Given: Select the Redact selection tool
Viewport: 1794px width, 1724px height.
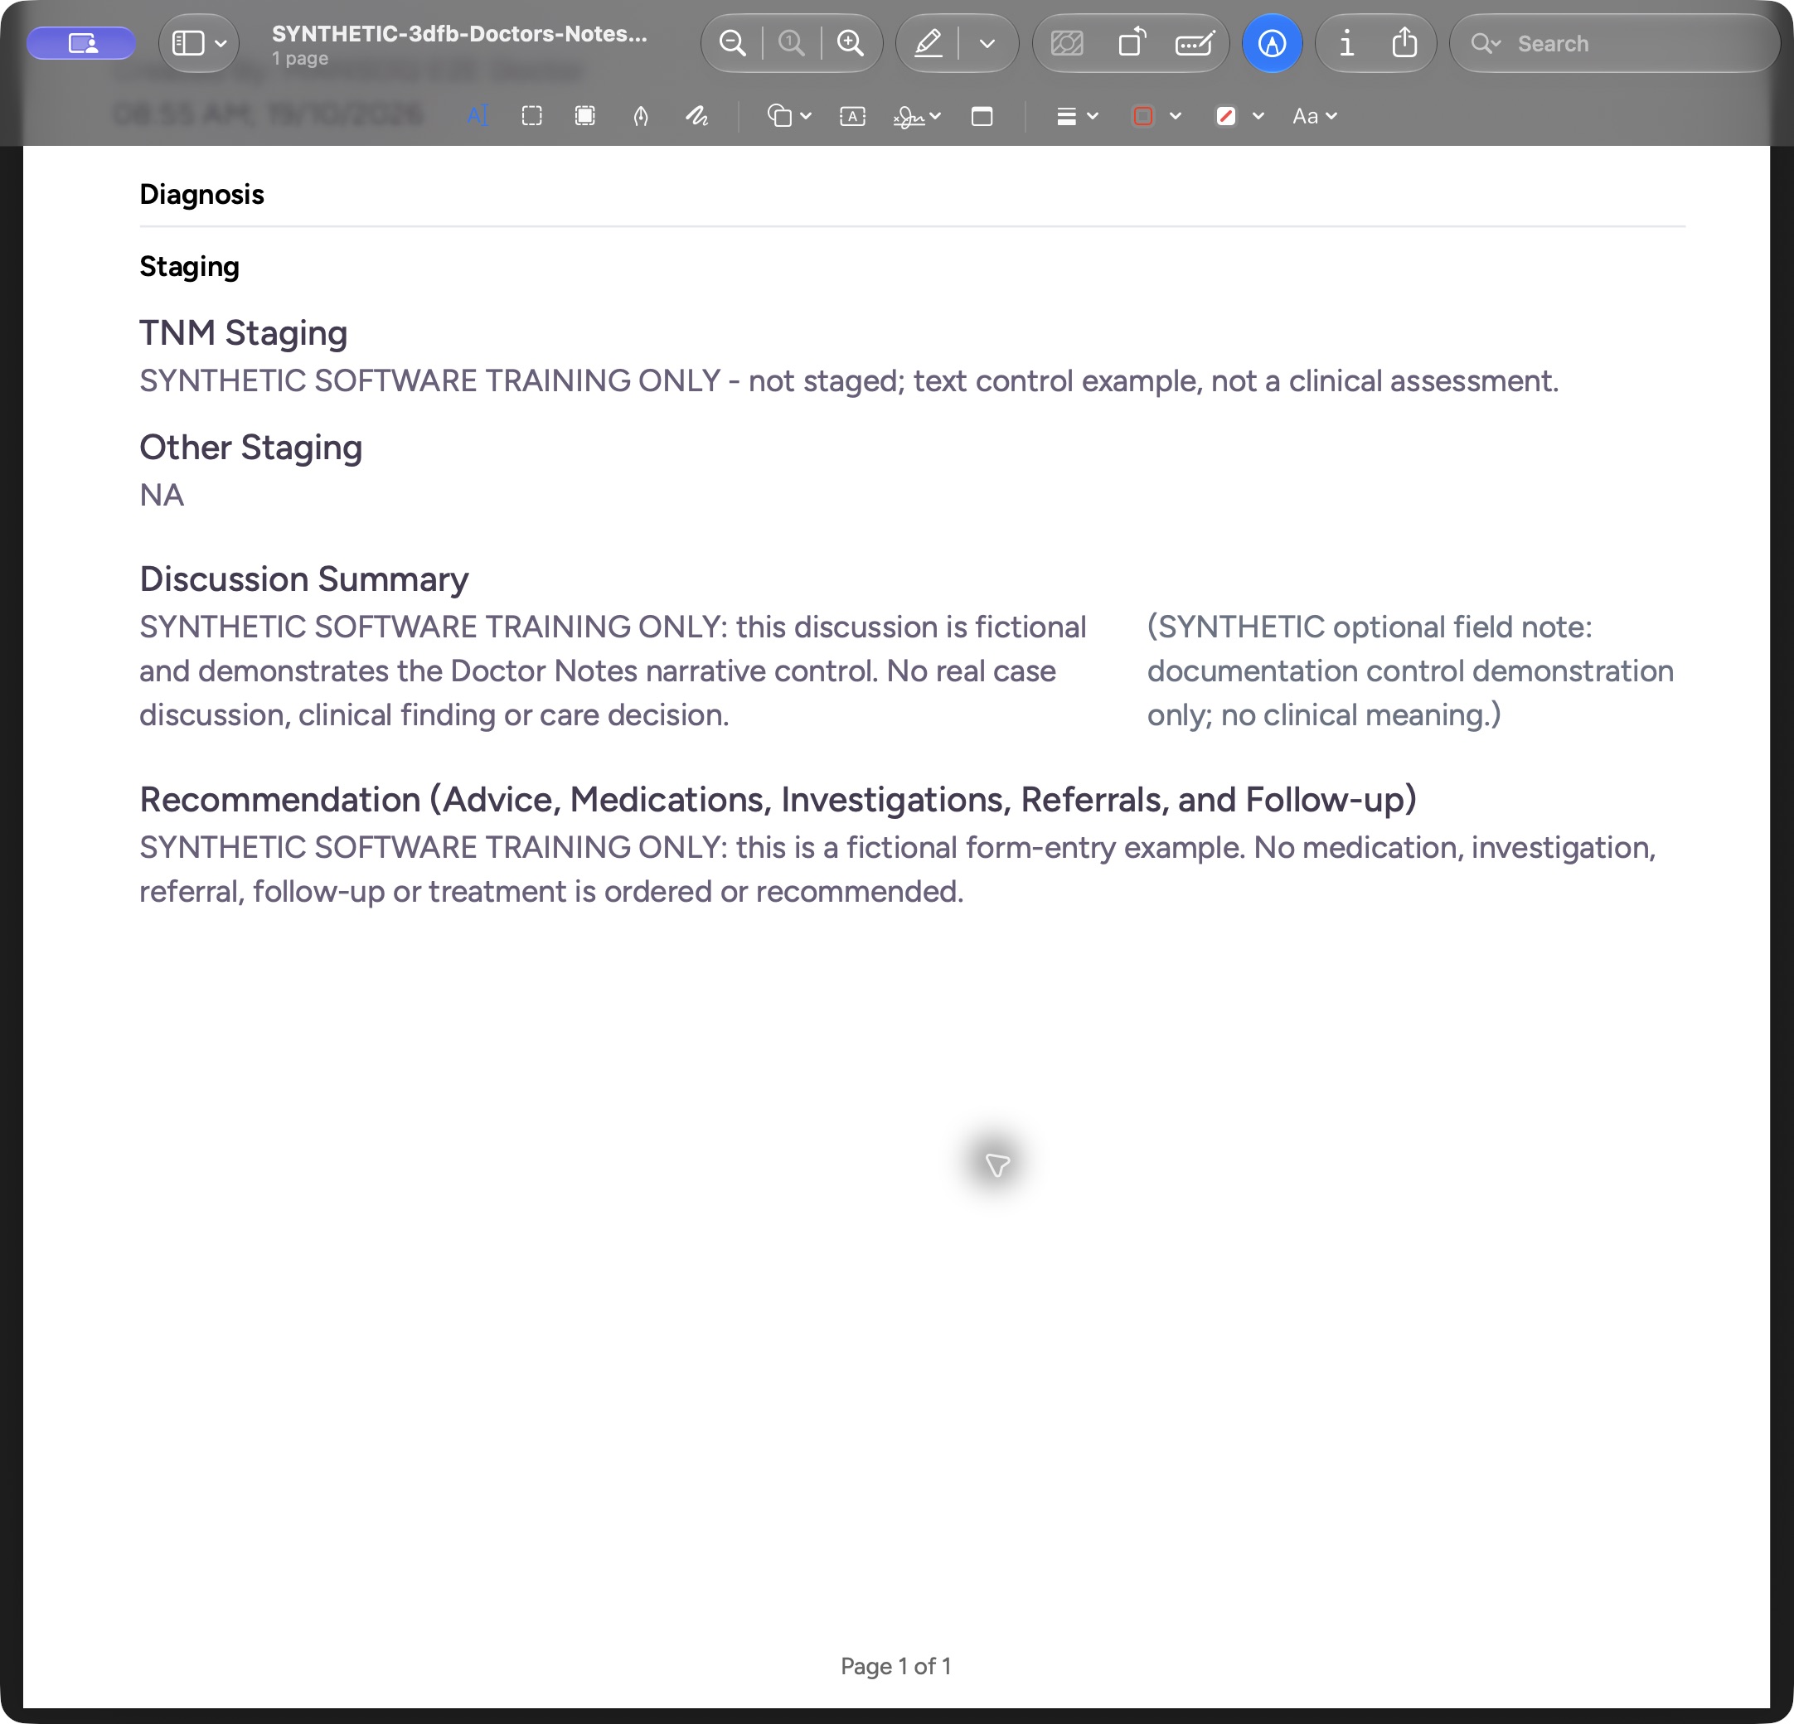Looking at the screenshot, I should pos(585,116).
